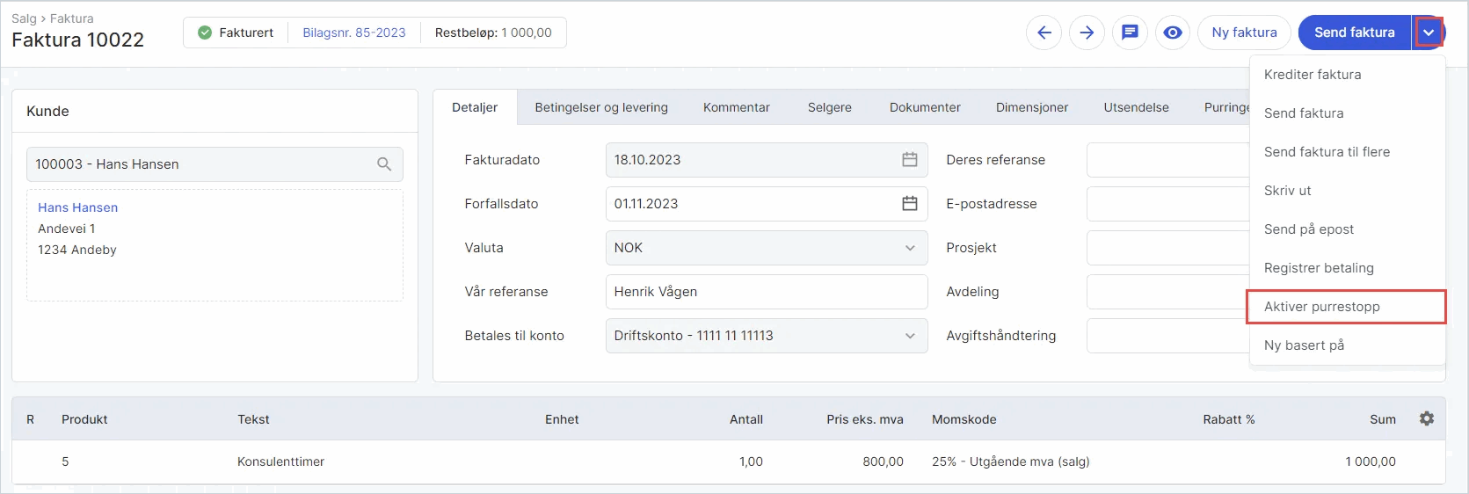Viewport: 1469px width, 494px height.
Task: Open the Selgere tab
Action: pos(830,107)
